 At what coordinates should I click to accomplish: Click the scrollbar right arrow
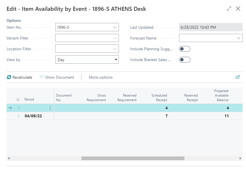pyautogui.click(x=240, y=158)
